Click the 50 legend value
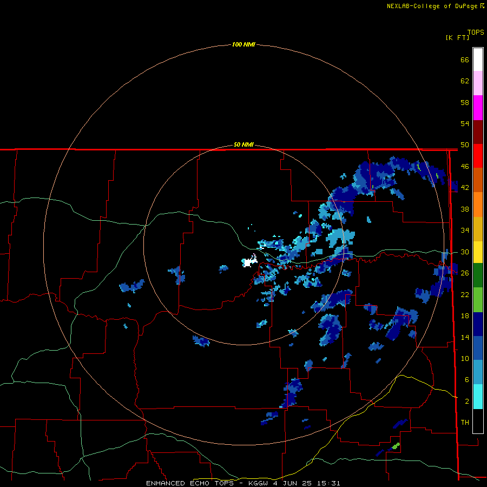Viewport: 487px width, 487px height. 465,145
